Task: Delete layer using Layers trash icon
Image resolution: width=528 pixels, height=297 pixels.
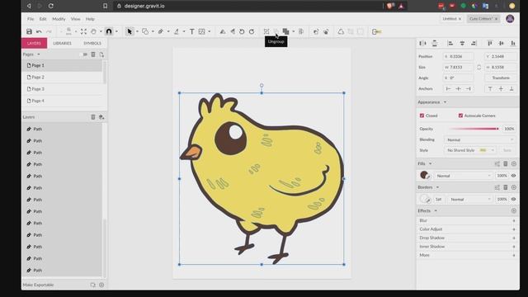Action: [93, 117]
